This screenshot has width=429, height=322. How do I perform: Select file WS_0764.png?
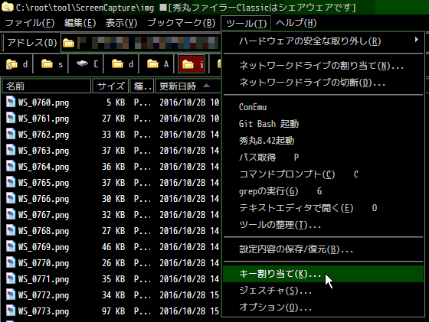pos(44,167)
